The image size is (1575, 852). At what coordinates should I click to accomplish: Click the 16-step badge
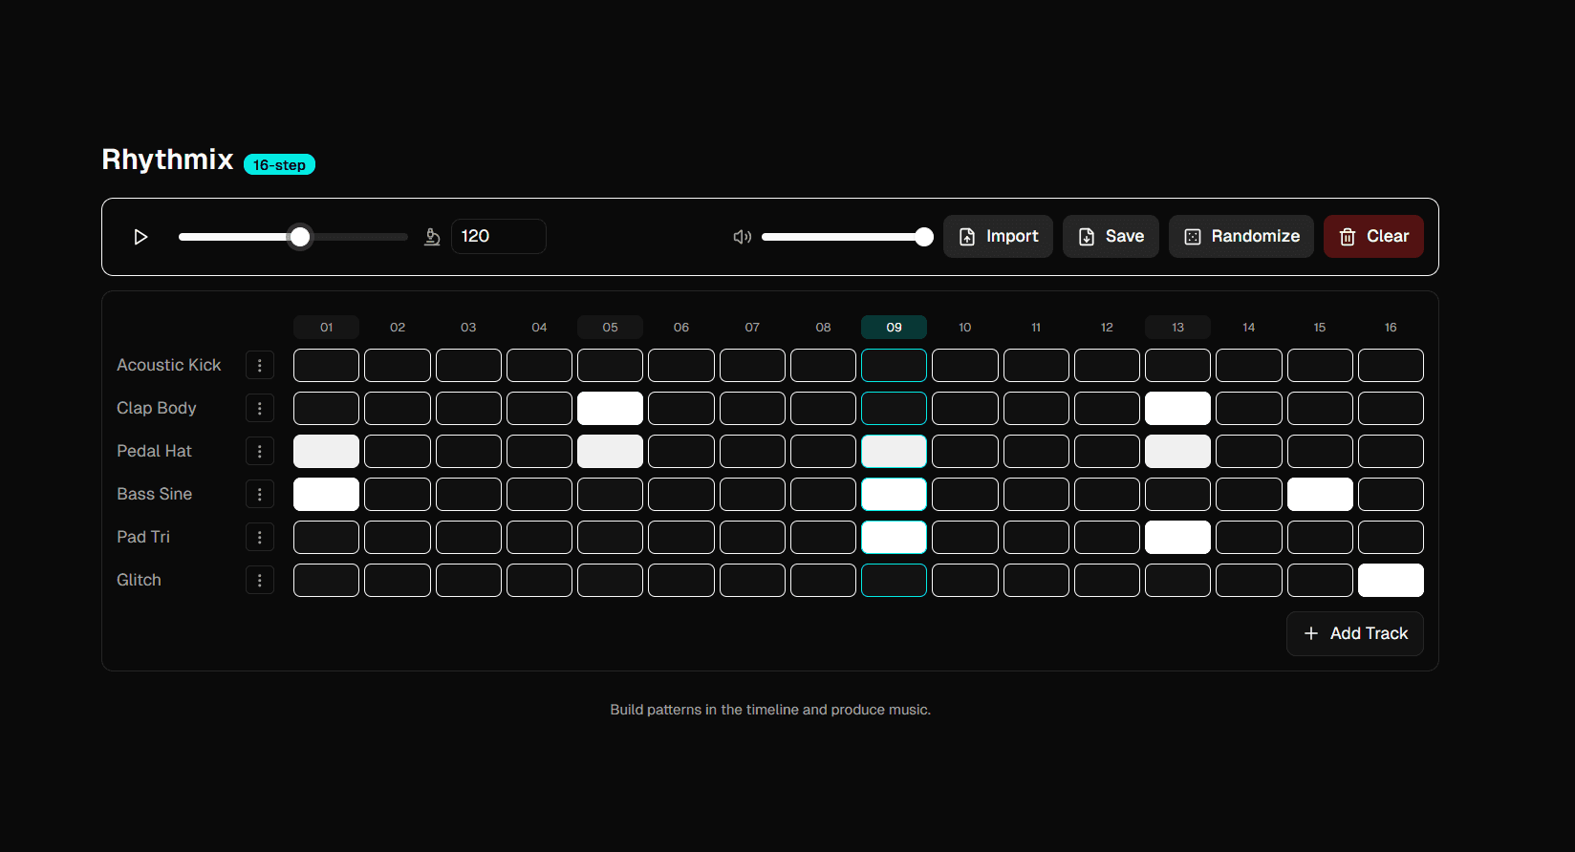[x=279, y=164]
